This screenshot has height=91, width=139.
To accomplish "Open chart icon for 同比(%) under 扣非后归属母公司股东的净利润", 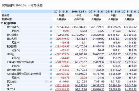I will (x=51, y=78).
